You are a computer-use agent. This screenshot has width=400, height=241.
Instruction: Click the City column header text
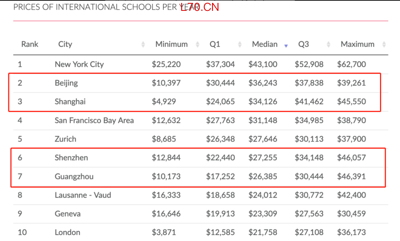[x=65, y=44]
